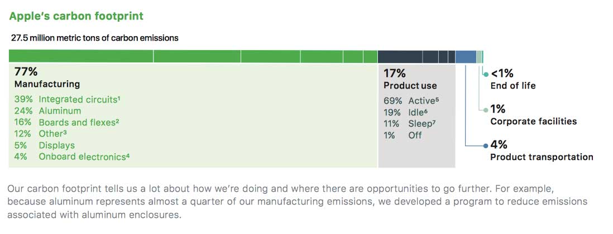
Task: Click the 4% Product transportation label text
Action: click(x=541, y=151)
